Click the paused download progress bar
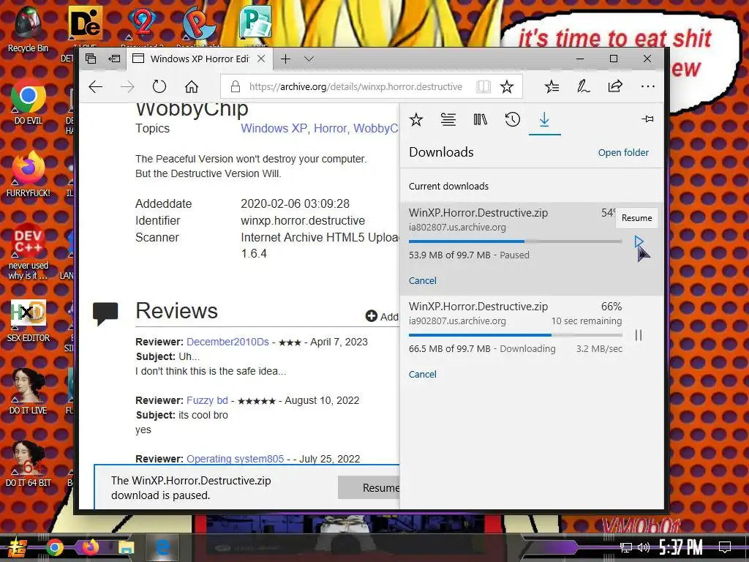 [515, 241]
